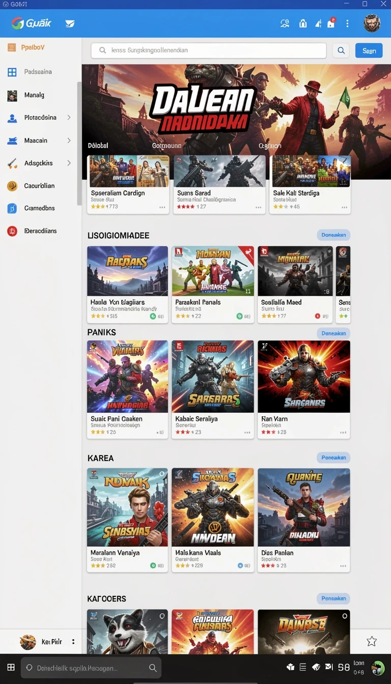
Task: Click the green badge on Maralann Venaiya card
Action: [153, 565]
